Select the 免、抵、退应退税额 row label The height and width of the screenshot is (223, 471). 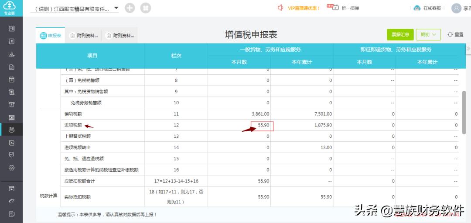click(x=84, y=159)
